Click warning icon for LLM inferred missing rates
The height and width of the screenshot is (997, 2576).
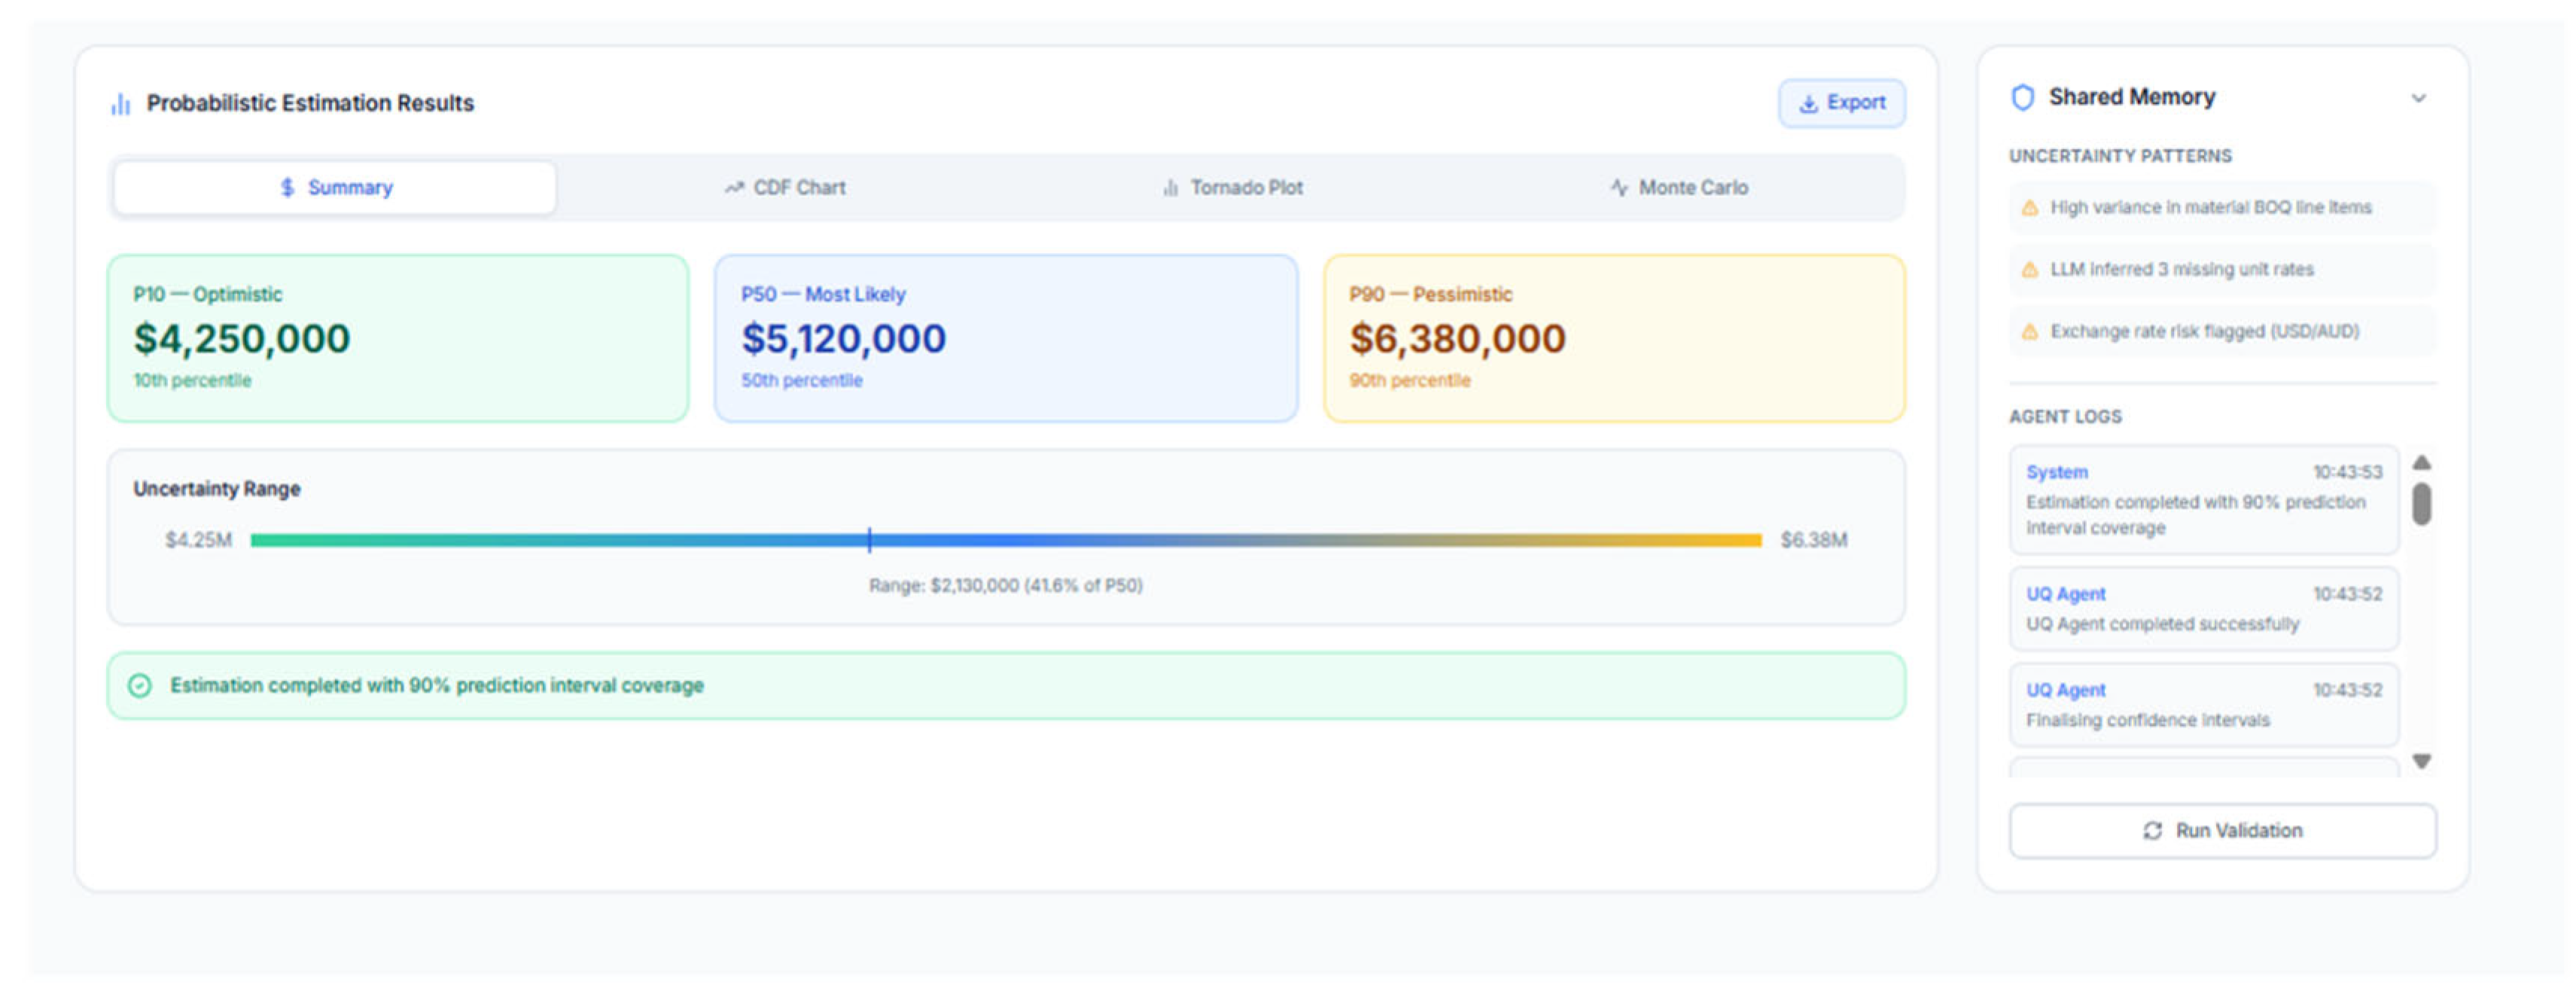point(2029,270)
